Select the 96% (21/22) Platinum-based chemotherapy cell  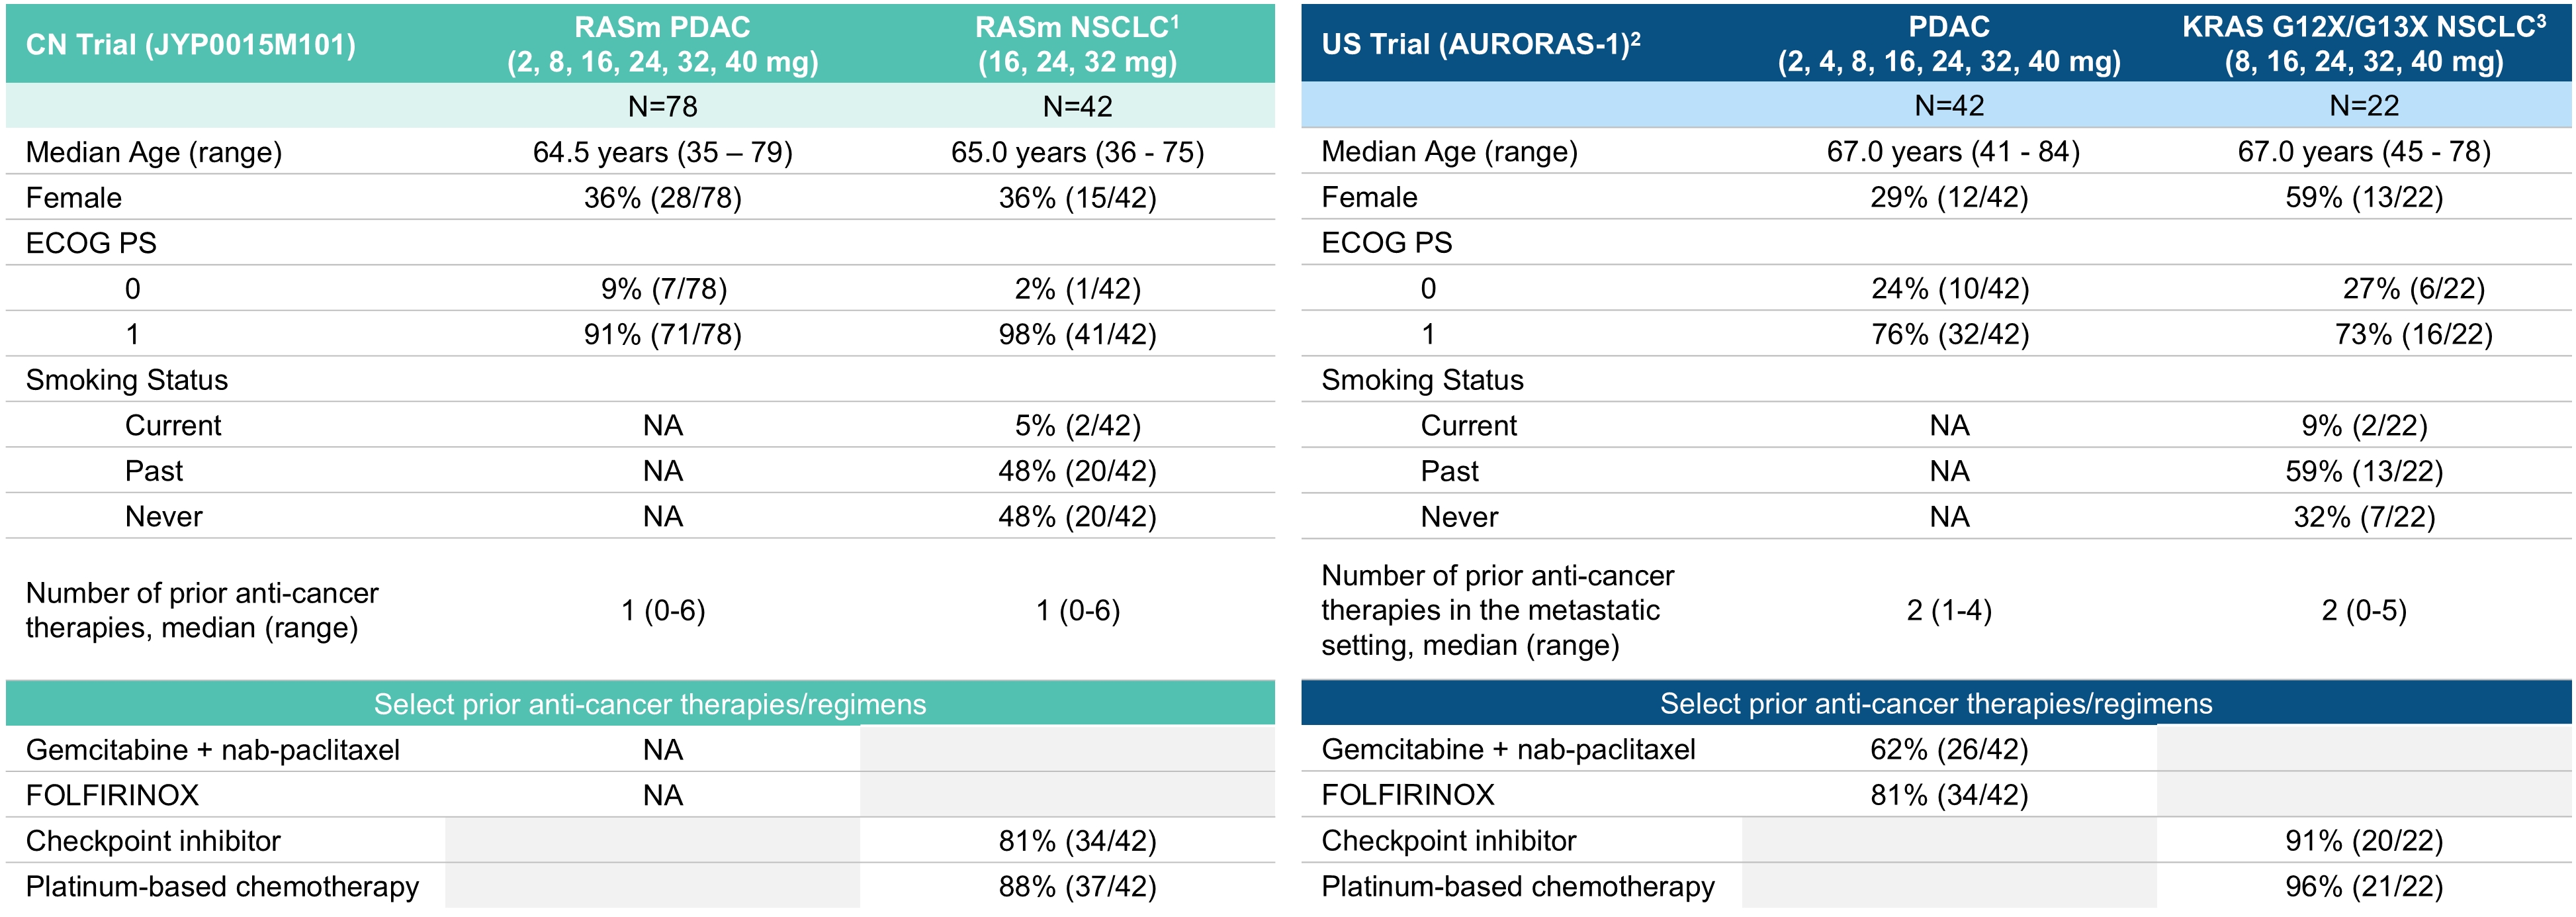click(x=2364, y=886)
